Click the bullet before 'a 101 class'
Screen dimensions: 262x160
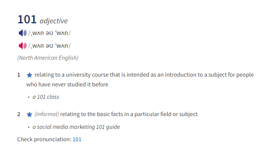[29, 97]
